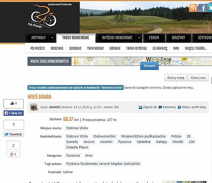The width and height of the screenshot is (212, 183).
Task: Open the Facebook page icon in header
Action: pyautogui.click(x=202, y=8)
